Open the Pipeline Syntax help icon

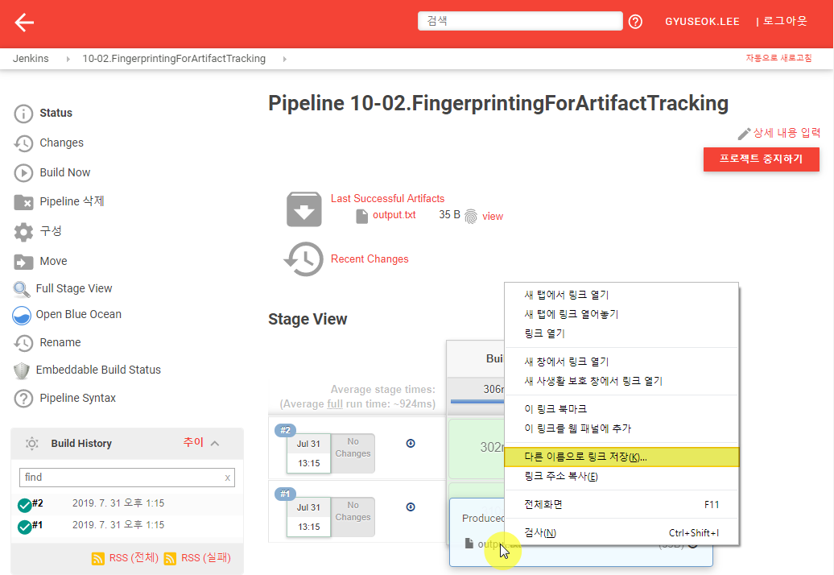click(24, 399)
